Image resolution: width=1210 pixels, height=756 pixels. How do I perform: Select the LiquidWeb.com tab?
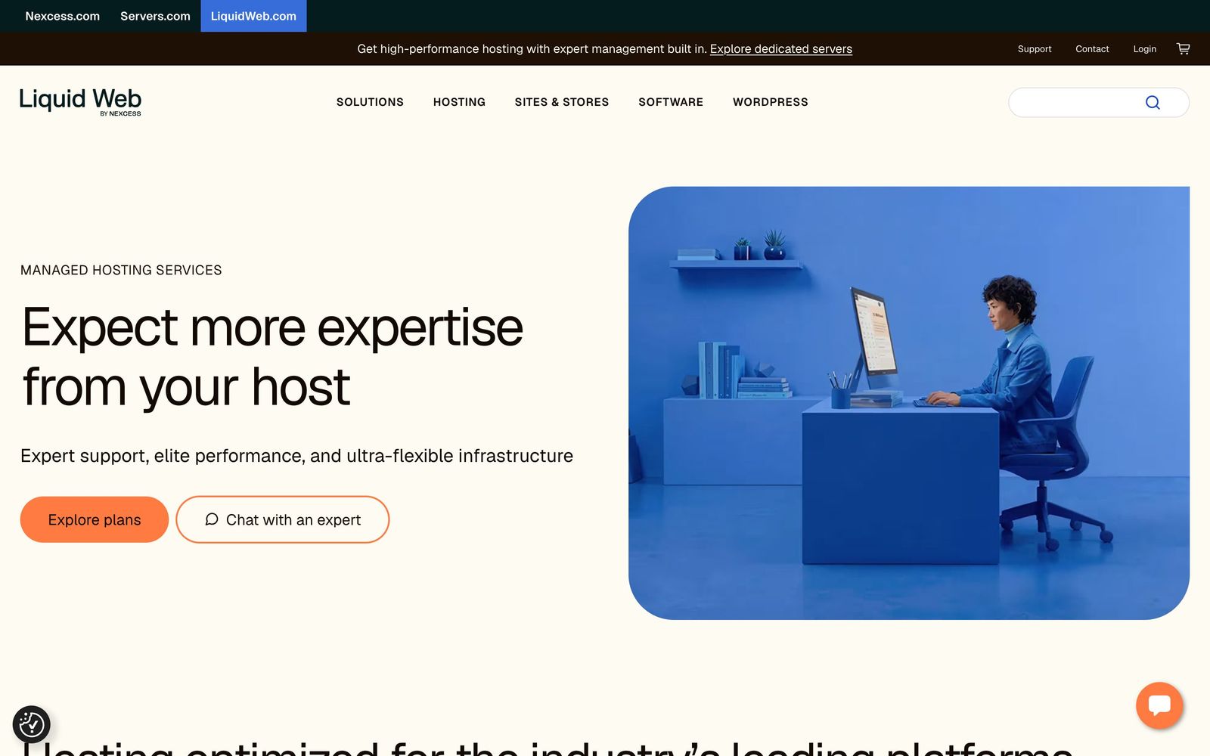coord(253,16)
